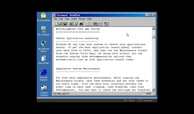
Task: Expand the Format menu
Action: click(82, 19)
